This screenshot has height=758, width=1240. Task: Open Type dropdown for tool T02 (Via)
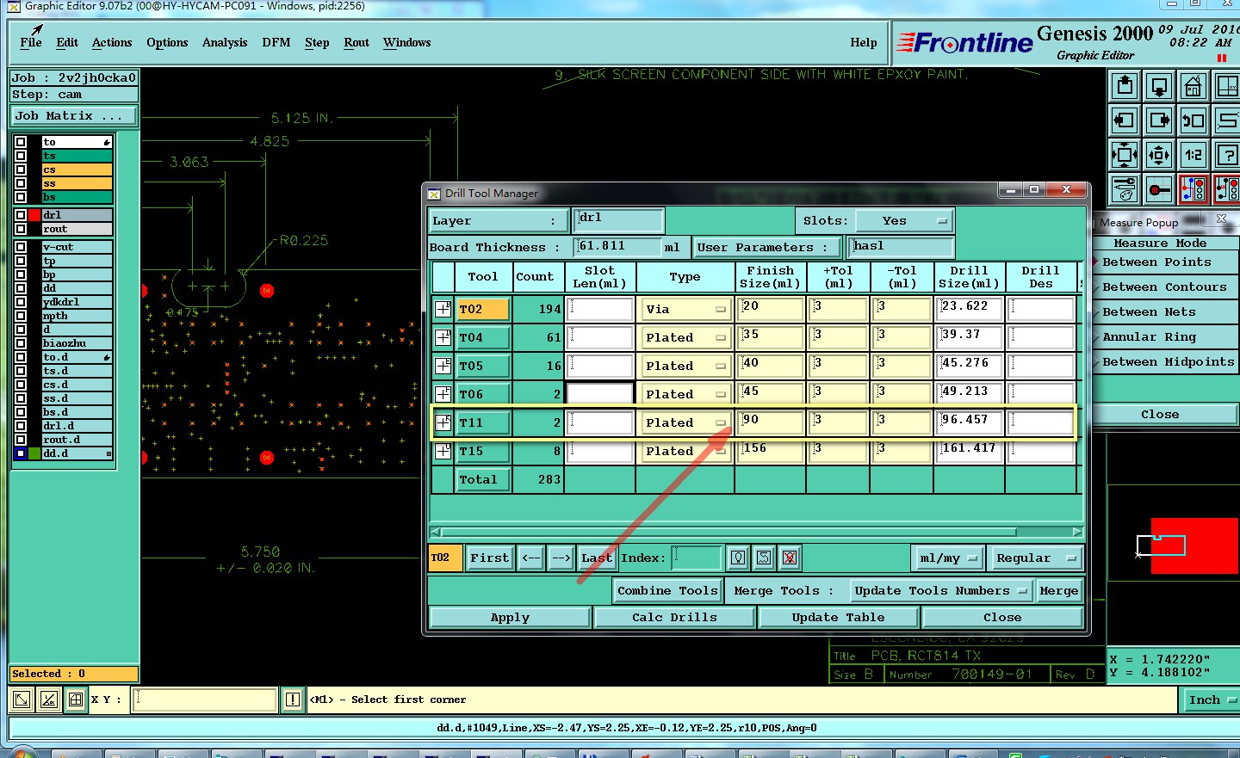(x=685, y=309)
